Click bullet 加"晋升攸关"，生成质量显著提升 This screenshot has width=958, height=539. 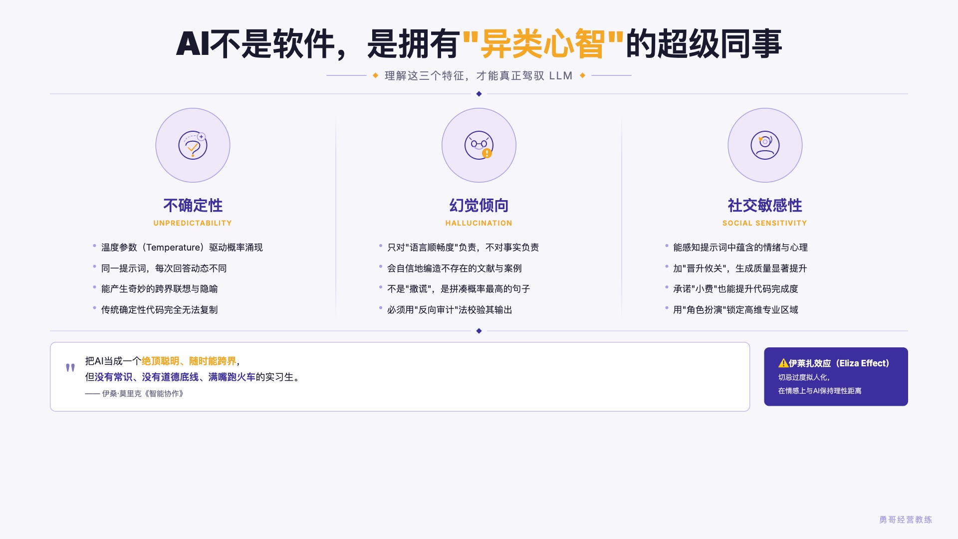(x=740, y=269)
